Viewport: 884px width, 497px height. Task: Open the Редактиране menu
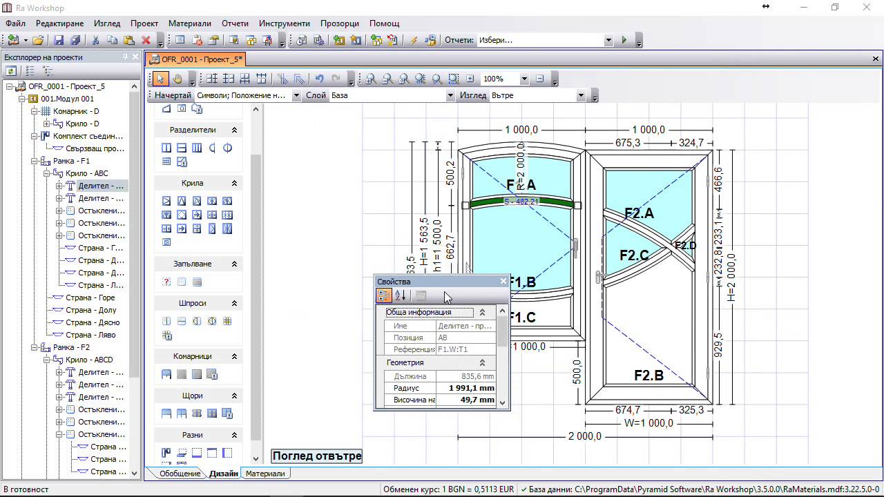click(x=59, y=23)
